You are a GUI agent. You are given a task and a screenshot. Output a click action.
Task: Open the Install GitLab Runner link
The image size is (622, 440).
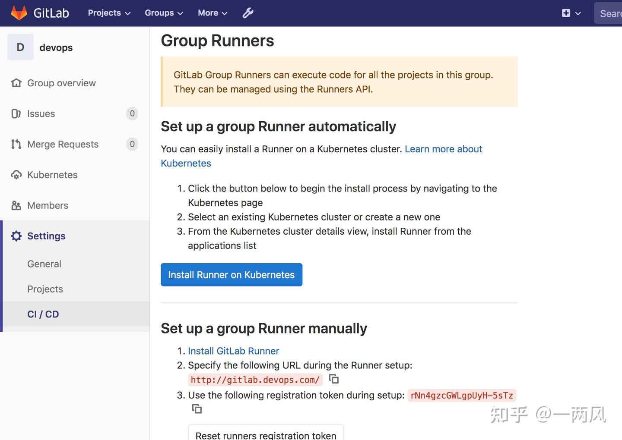pos(233,351)
